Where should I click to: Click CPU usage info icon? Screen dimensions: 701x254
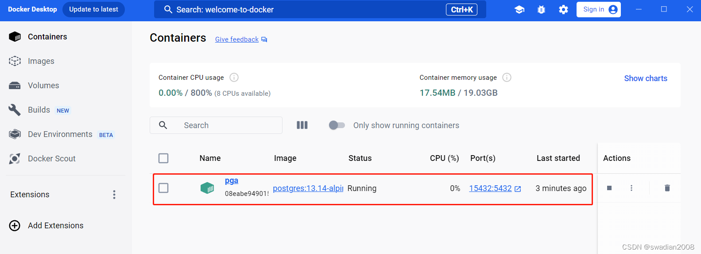234,78
